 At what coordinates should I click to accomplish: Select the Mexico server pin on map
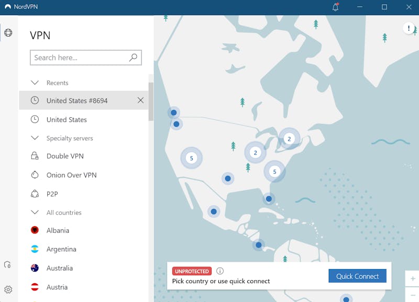(x=214, y=211)
